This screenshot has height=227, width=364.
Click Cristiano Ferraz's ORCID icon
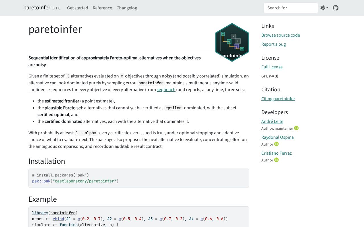point(276,160)
